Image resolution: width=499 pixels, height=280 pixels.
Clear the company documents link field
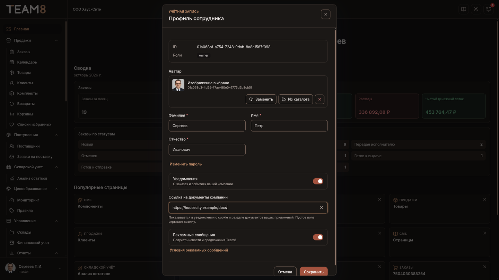click(x=321, y=208)
